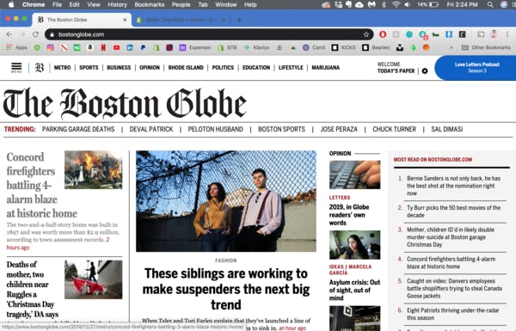
Task: Open the hamburger MENU icon
Action: pos(16,67)
